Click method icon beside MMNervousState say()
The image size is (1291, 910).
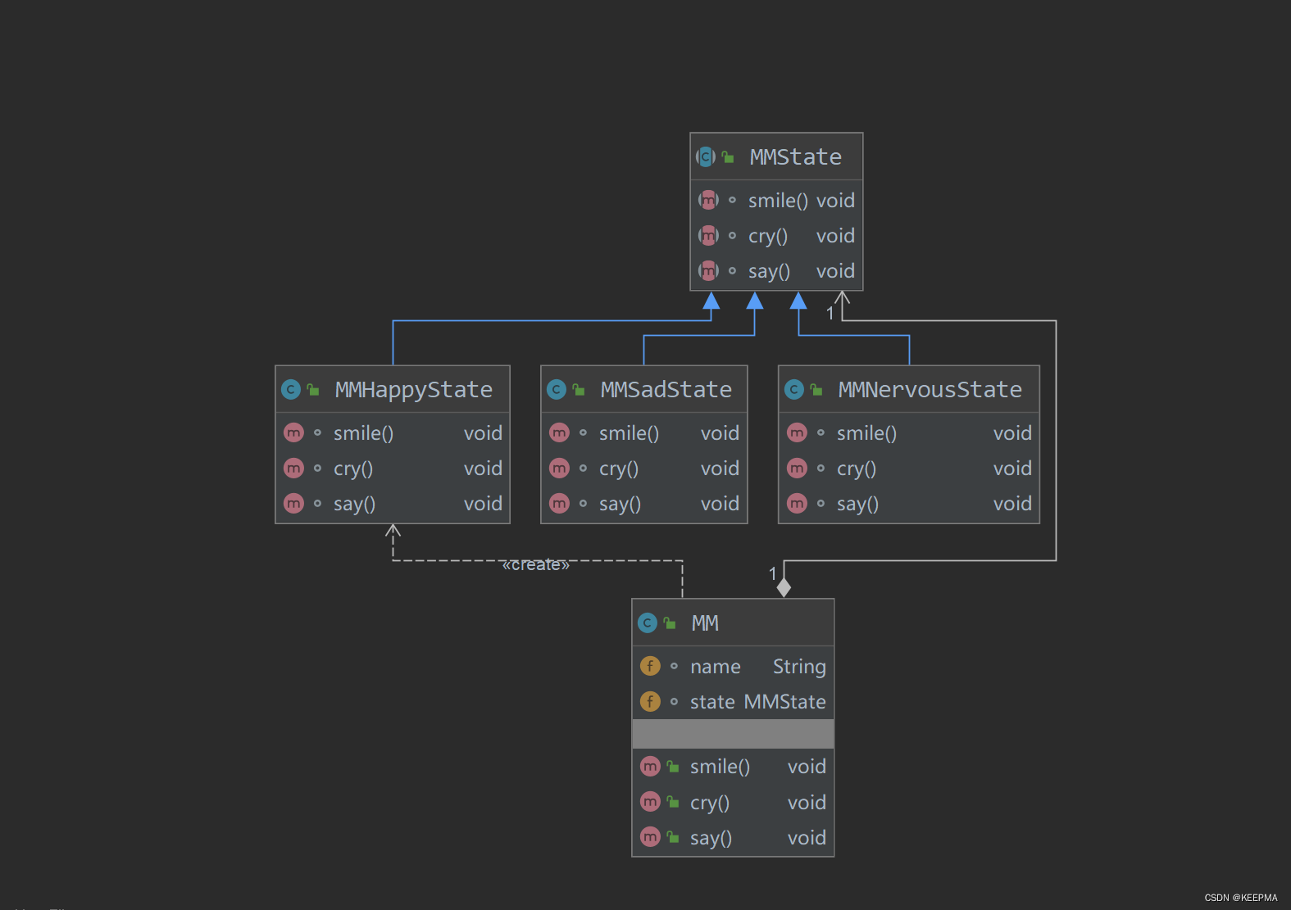[797, 503]
